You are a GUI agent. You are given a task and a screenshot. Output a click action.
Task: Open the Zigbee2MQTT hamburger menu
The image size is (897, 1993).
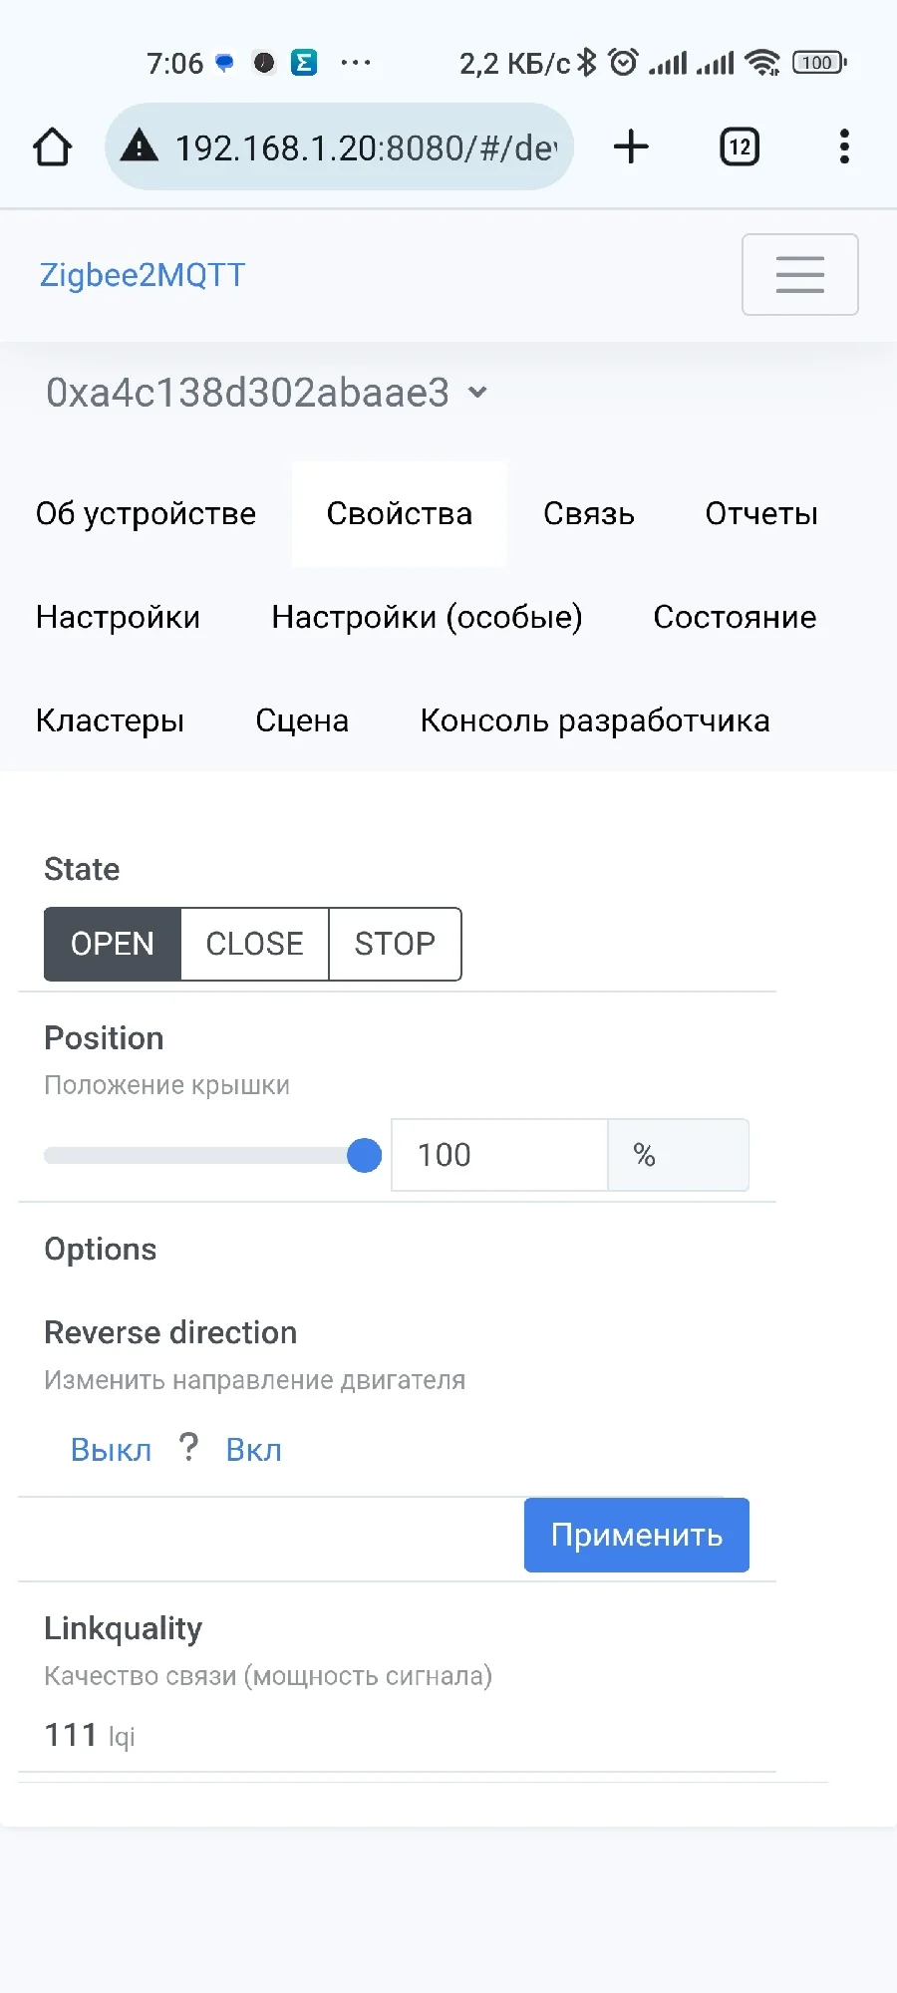click(799, 275)
